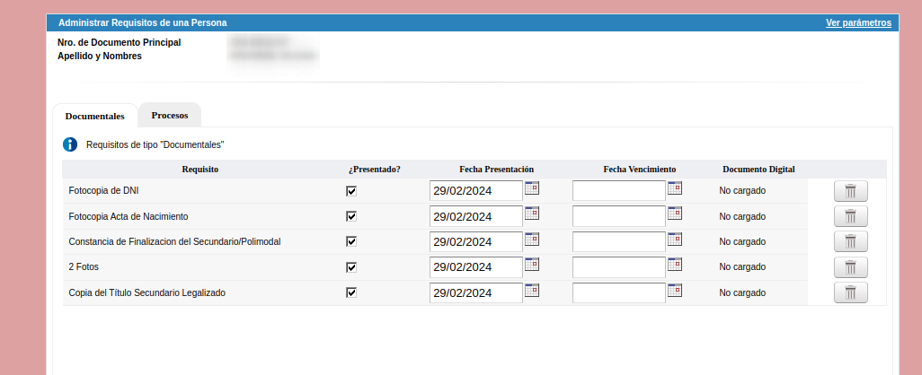The height and width of the screenshot is (375, 922).
Task: Select Copia del Título Secundario Legalizado text
Action: 147,292
